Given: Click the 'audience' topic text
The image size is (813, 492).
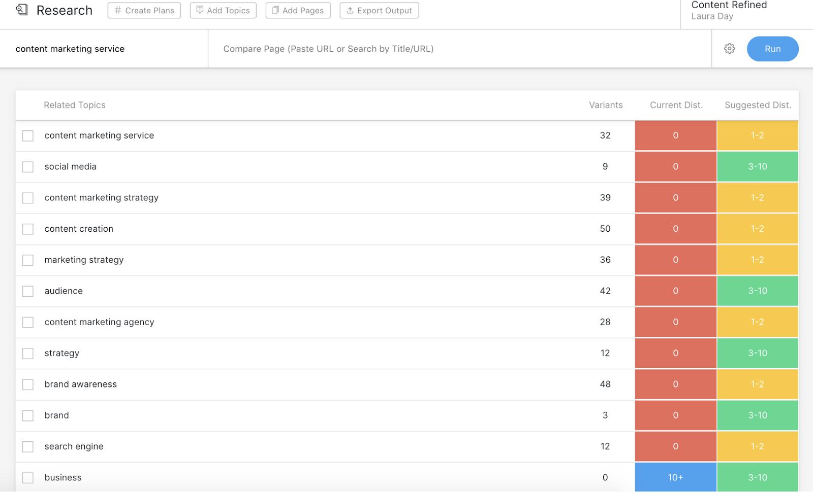Looking at the screenshot, I should point(64,291).
